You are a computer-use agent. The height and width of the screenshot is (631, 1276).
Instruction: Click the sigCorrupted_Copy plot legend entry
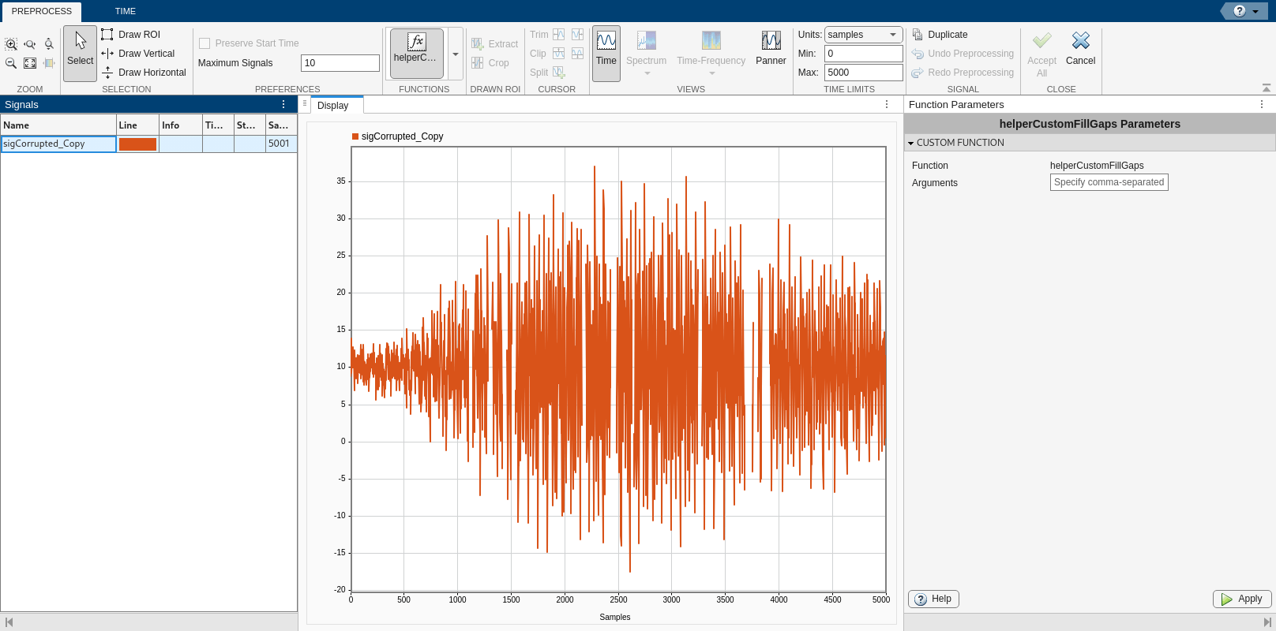[397, 136]
